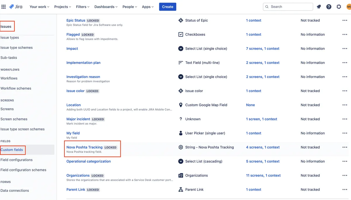Open Issue type schemes in sidebar

(x=17, y=48)
